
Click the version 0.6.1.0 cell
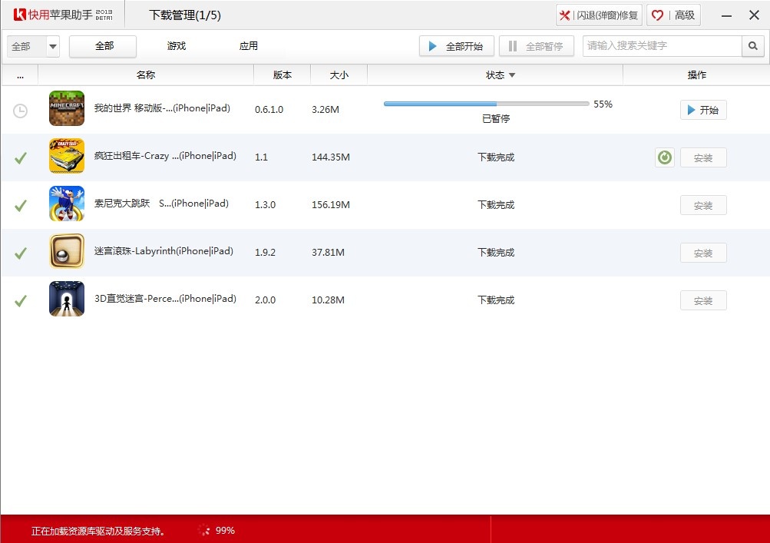(269, 110)
